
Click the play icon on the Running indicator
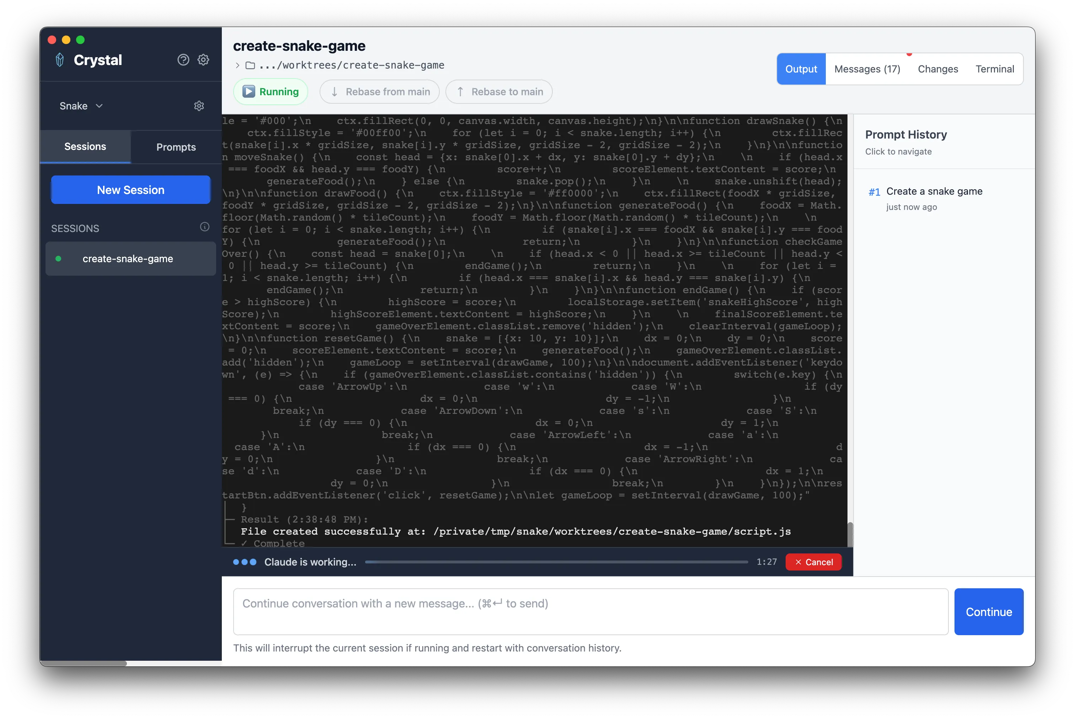coord(249,91)
